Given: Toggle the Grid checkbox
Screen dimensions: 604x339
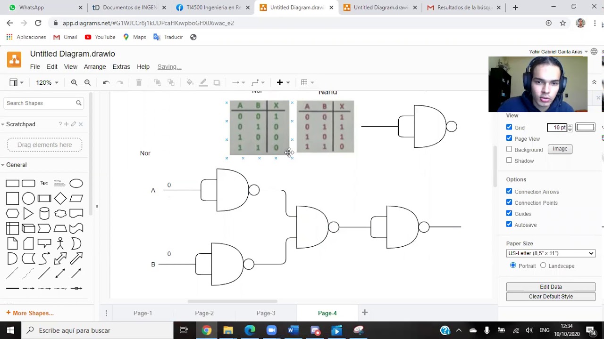Looking at the screenshot, I should 509,127.
